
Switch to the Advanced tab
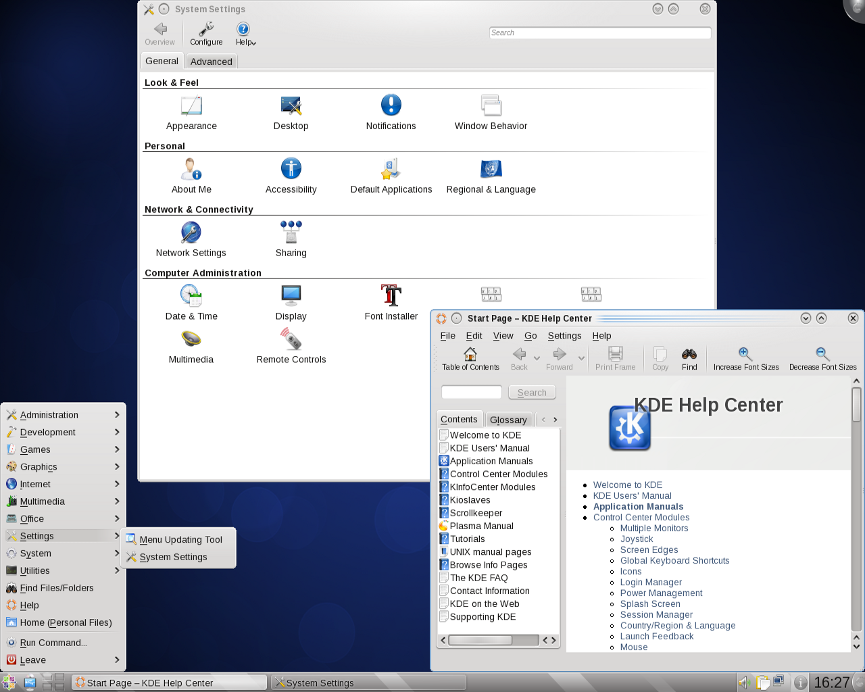click(x=212, y=61)
